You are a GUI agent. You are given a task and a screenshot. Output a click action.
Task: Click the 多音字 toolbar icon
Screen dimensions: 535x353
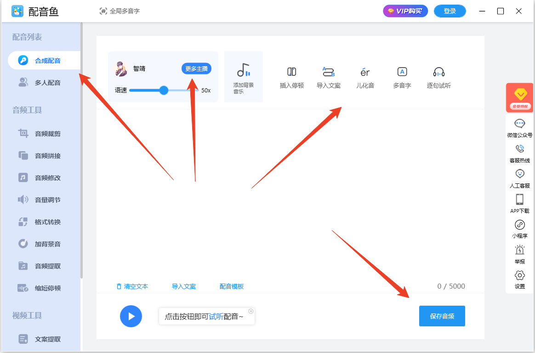tap(402, 72)
